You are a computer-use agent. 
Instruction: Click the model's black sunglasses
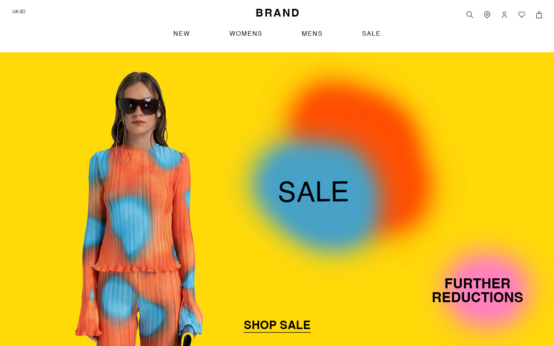click(x=139, y=106)
